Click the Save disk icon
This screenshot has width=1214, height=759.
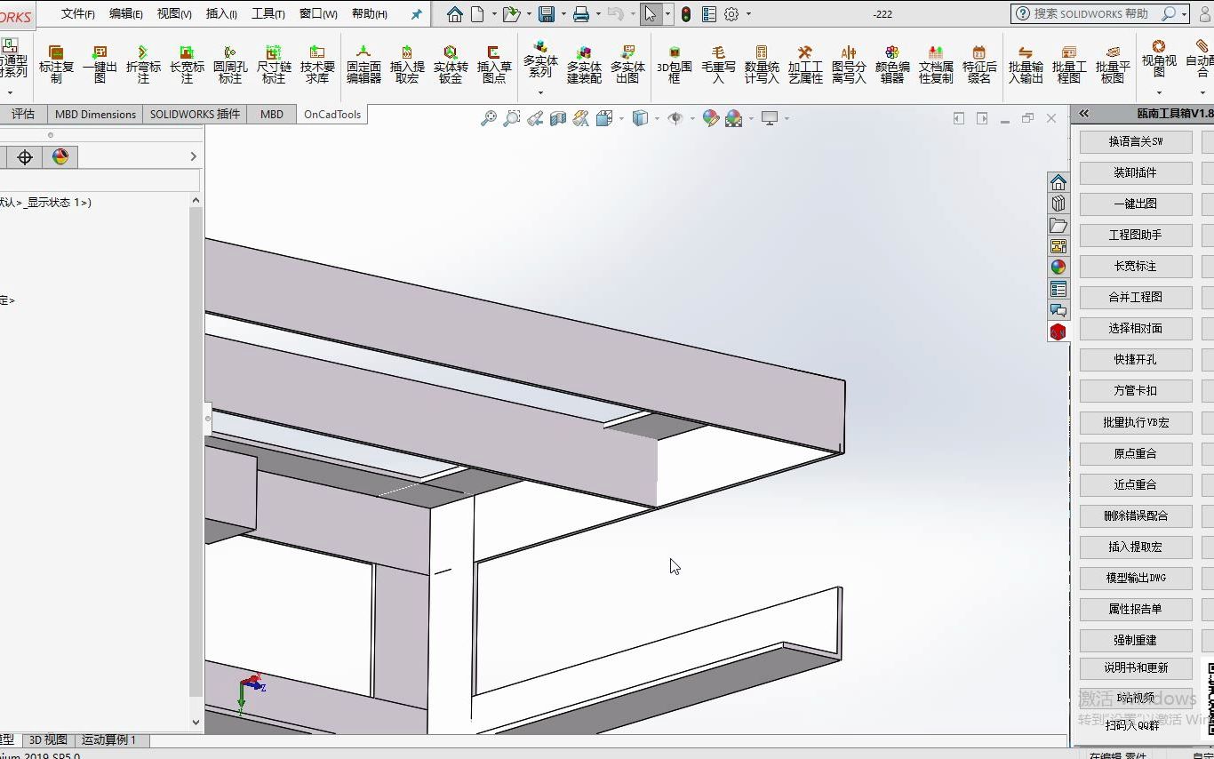(x=547, y=13)
